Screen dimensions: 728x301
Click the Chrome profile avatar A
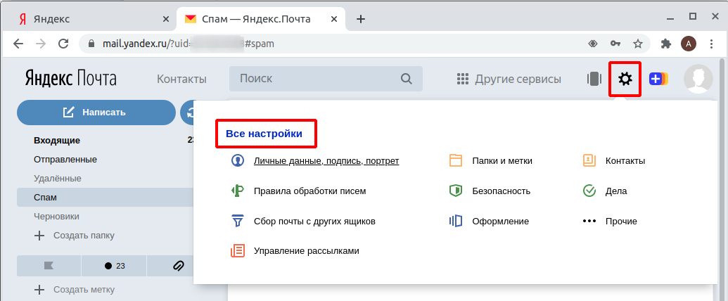(689, 44)
